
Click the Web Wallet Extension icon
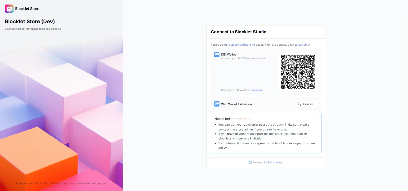click(x=217, y=104)
